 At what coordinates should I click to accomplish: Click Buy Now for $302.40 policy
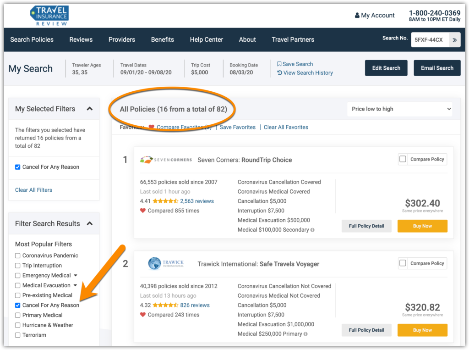pyautogui.click(x=422, y=226)
